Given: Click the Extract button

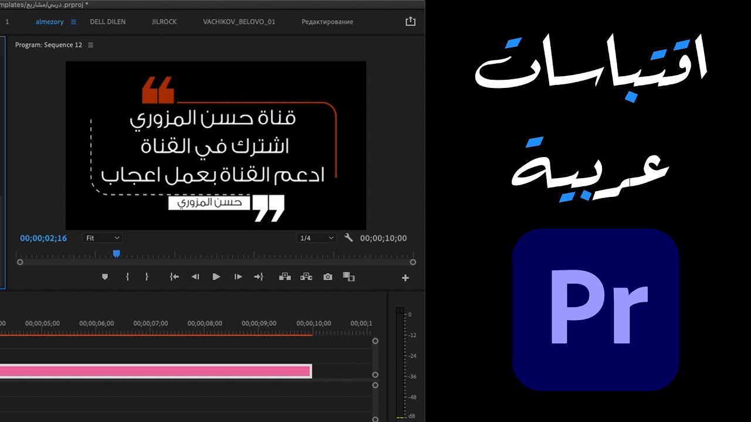Looking at the screenshot, I should point(306,277).
